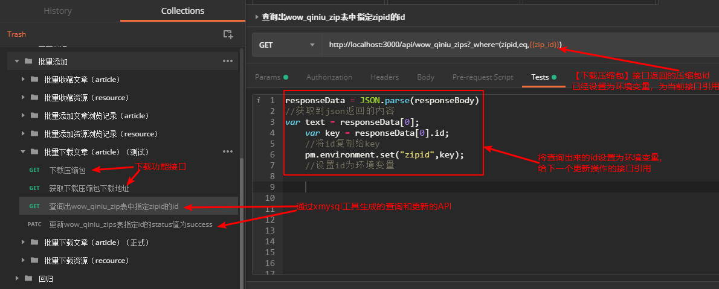Click folder icon of 批量收藏文章 (article)

(x=34, y=79)
